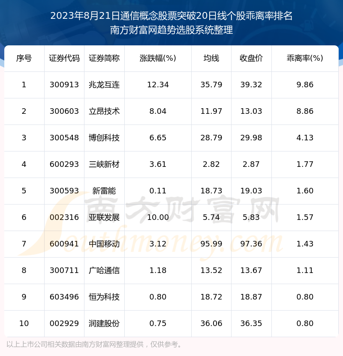Image resolution: width=343 pixels, height=356 pixels.
Task: Click the 10.00 change percentage cell
Action: tap(158, 217)
